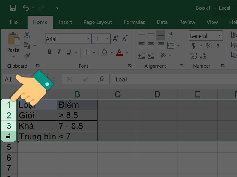Toggle Middle Align
The height and width of the screenshot is (177, 237).
click(x=151, y=35)
